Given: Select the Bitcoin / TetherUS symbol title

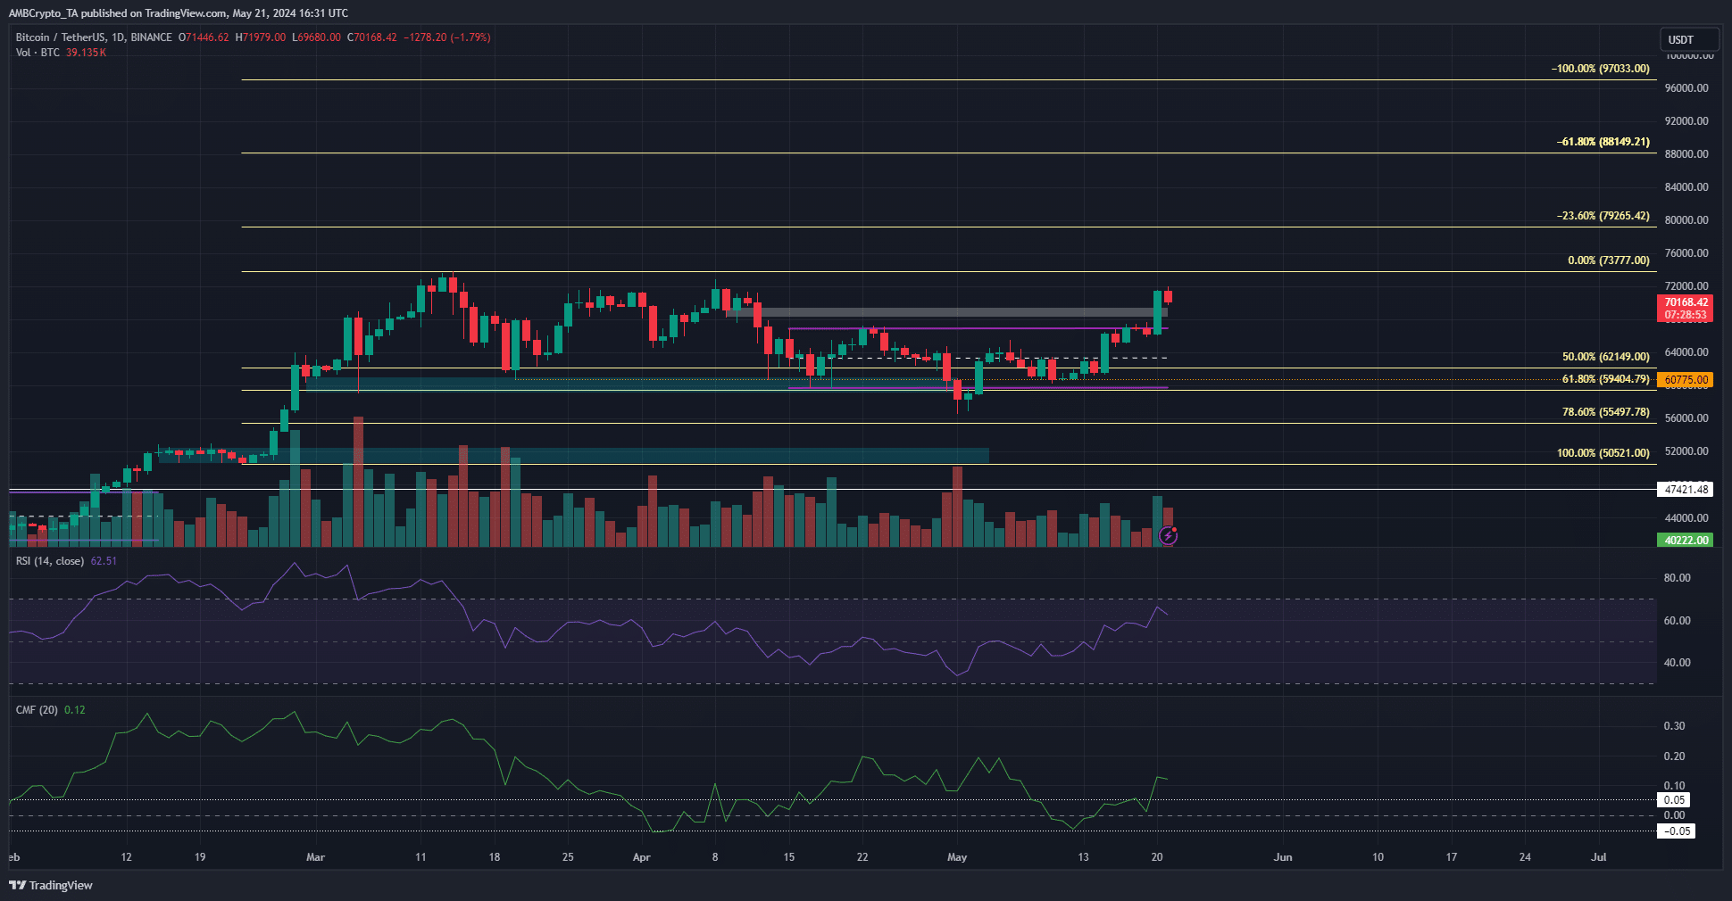Looking at the screenshot, I should pos(94,37).
